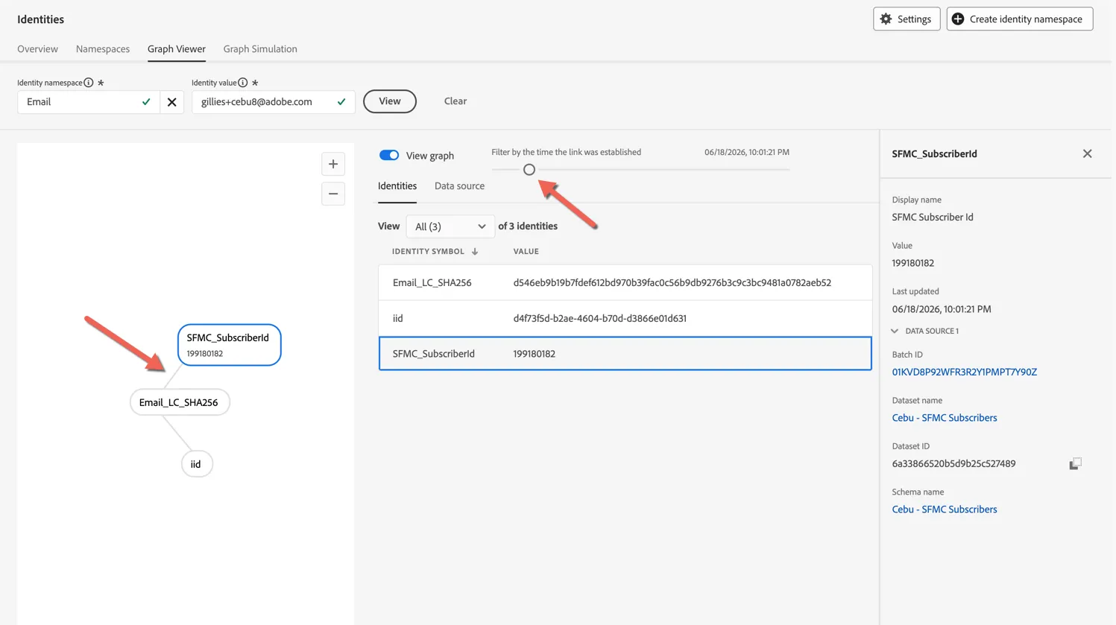Select the SFMC_SubscriberId table row
Viewport: 1116px width, 625px height.
625,354
